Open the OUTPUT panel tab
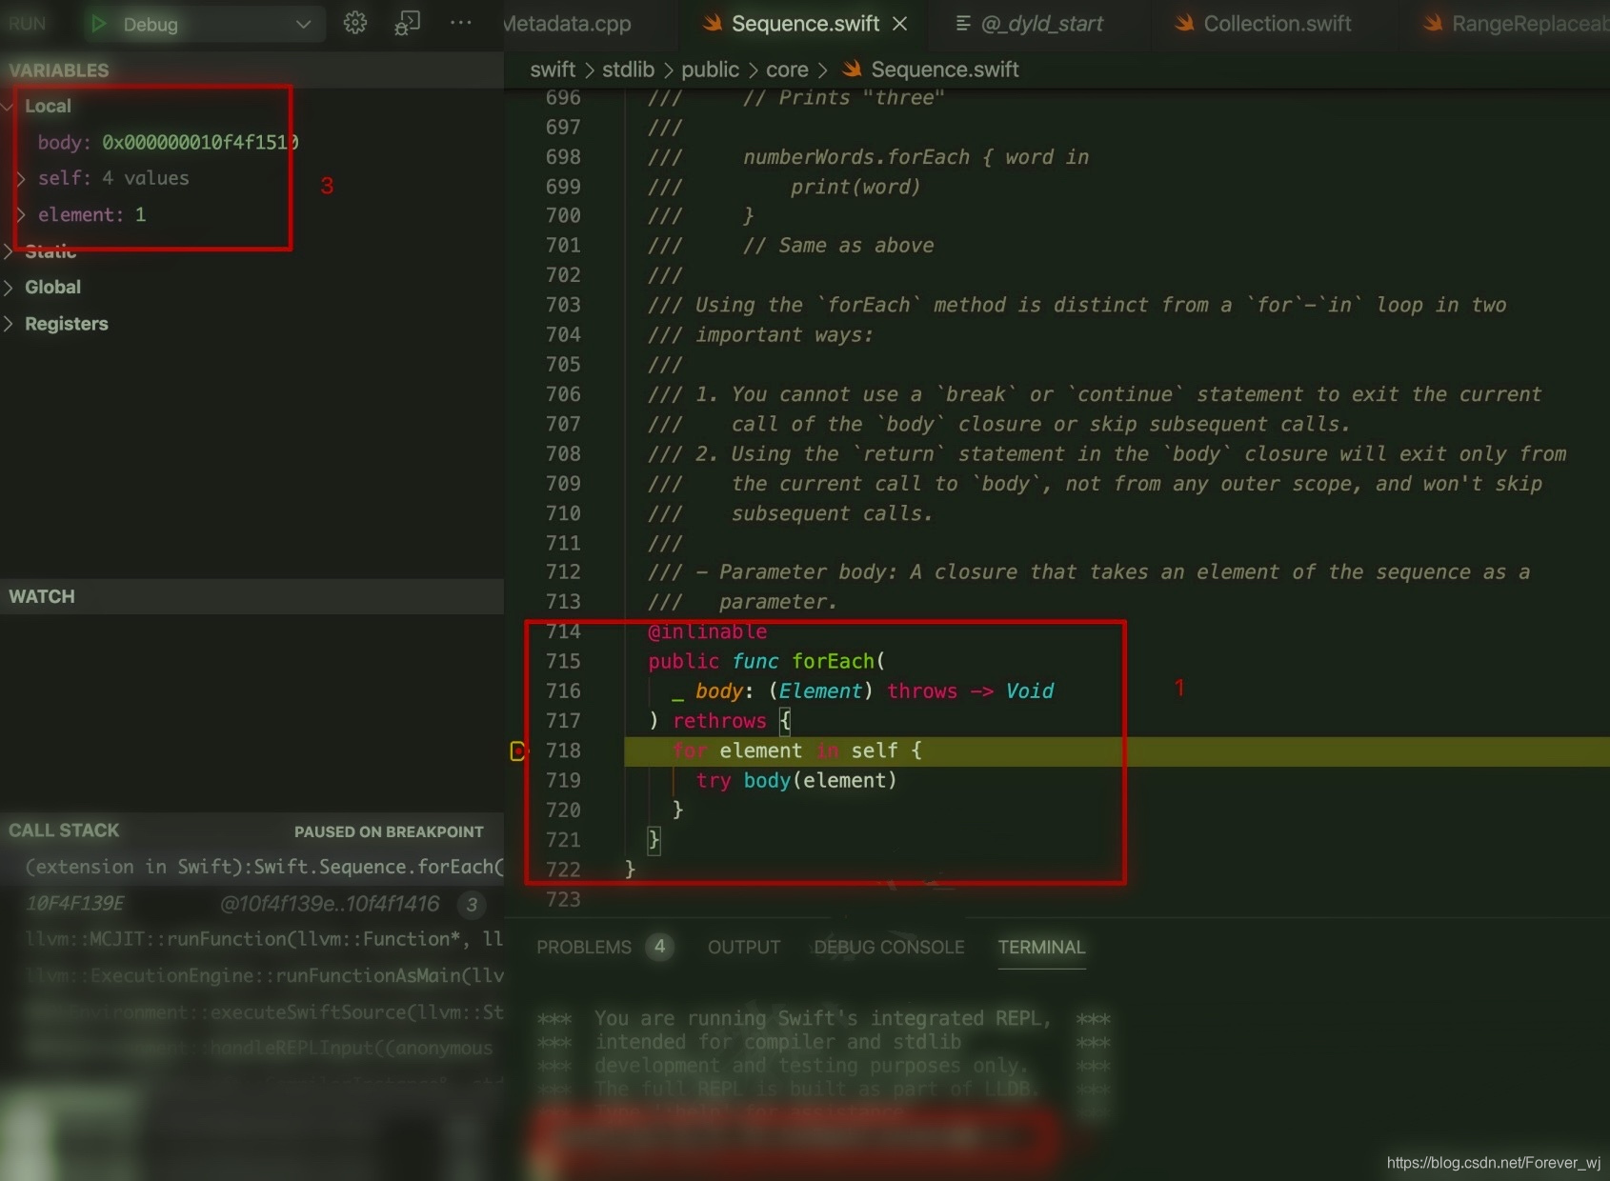This screenshot has height=1181, width=1610. 744,948
